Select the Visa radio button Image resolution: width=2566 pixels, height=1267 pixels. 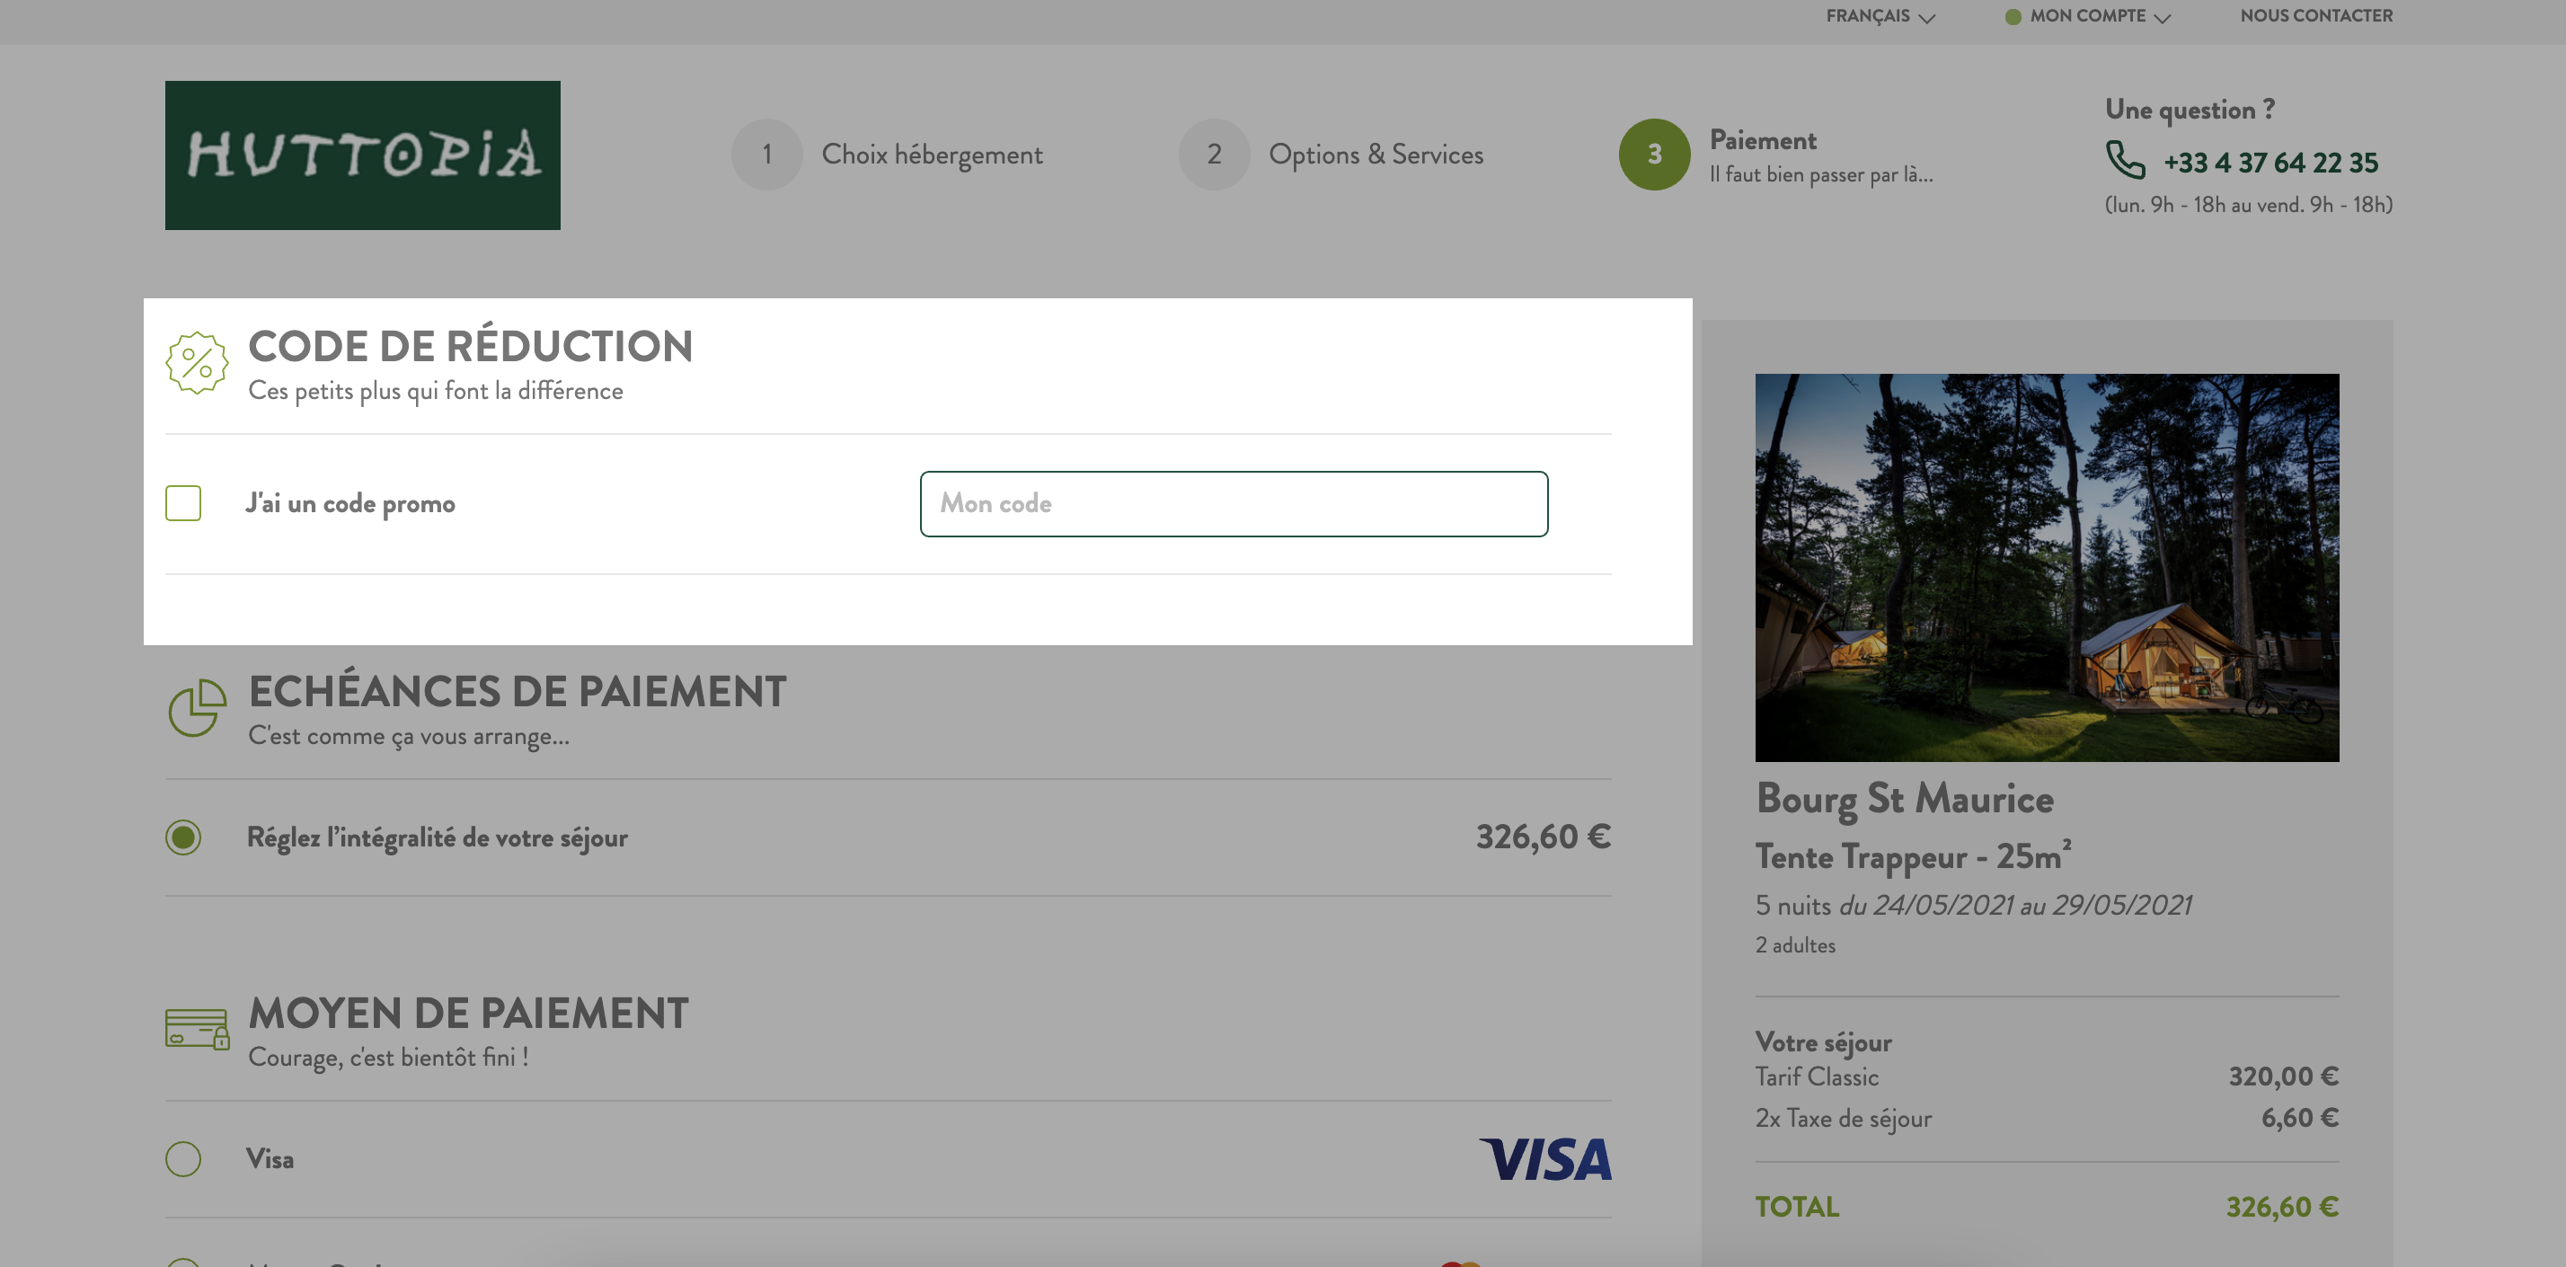[x=183, y=1158]
